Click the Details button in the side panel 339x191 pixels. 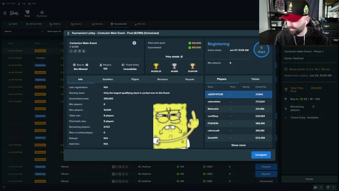[x=309, y=179]
